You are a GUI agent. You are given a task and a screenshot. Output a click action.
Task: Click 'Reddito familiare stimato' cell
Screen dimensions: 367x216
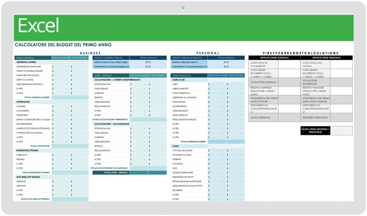189,62
